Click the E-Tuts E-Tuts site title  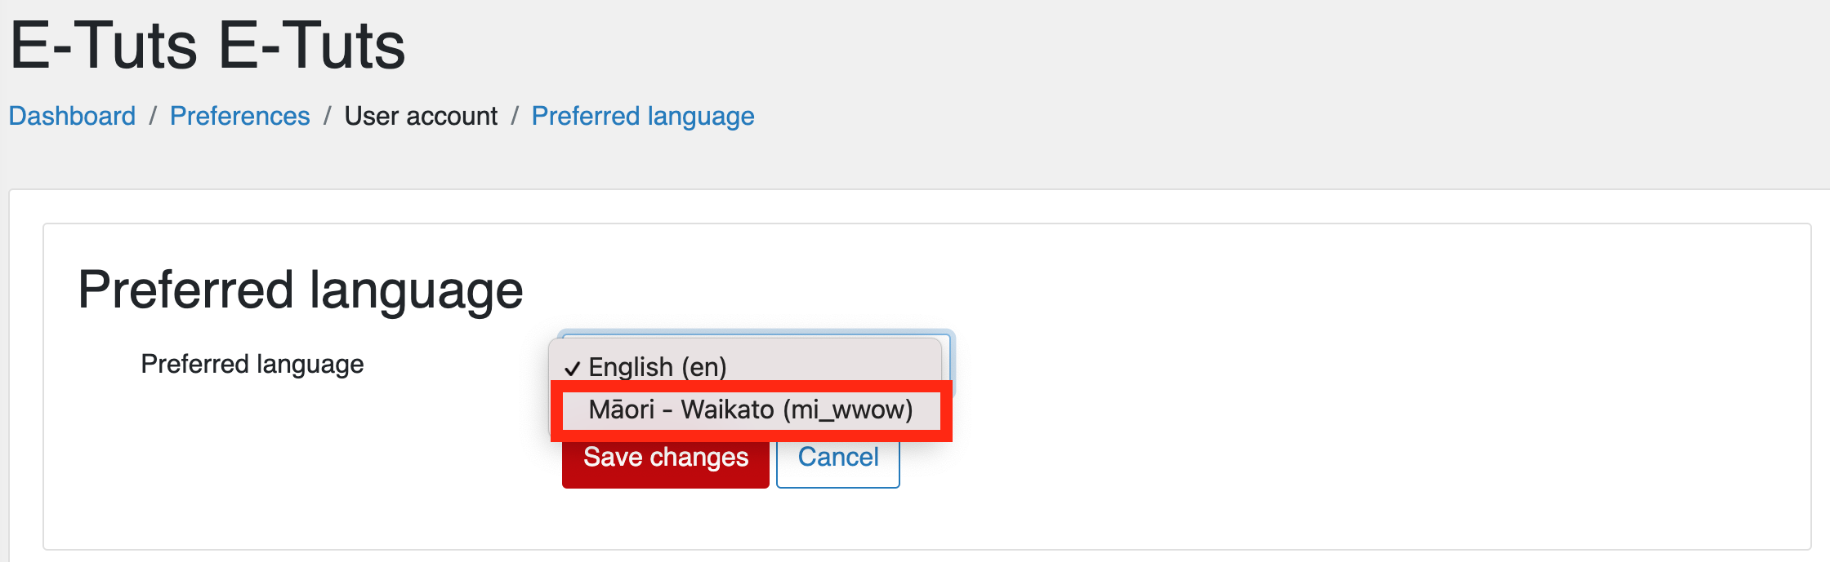(x=208, y=46)
